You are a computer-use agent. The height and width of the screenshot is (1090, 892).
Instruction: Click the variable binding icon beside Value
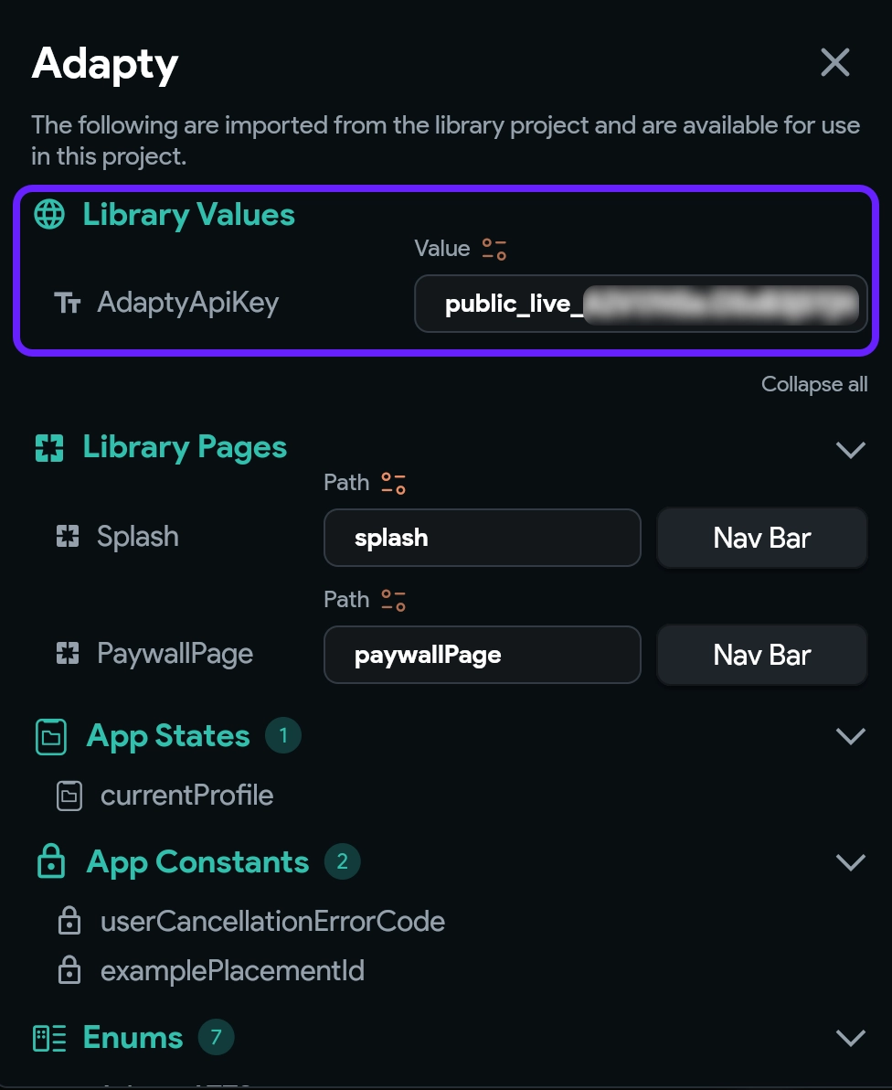tap(493, 248)
